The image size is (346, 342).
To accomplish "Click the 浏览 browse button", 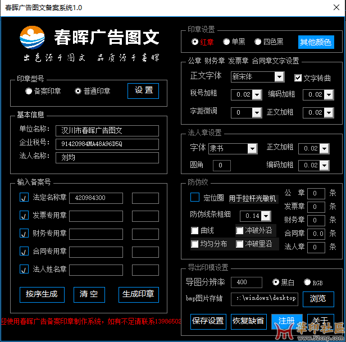I will point(318,299).
